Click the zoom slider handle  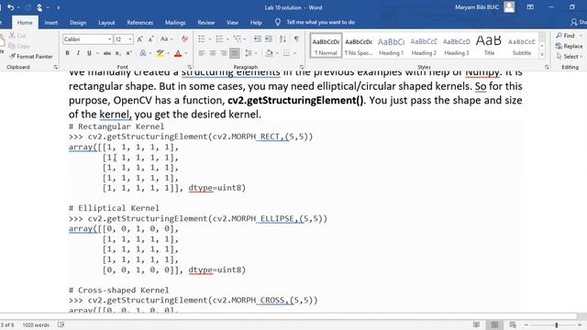tap(557, 325)
